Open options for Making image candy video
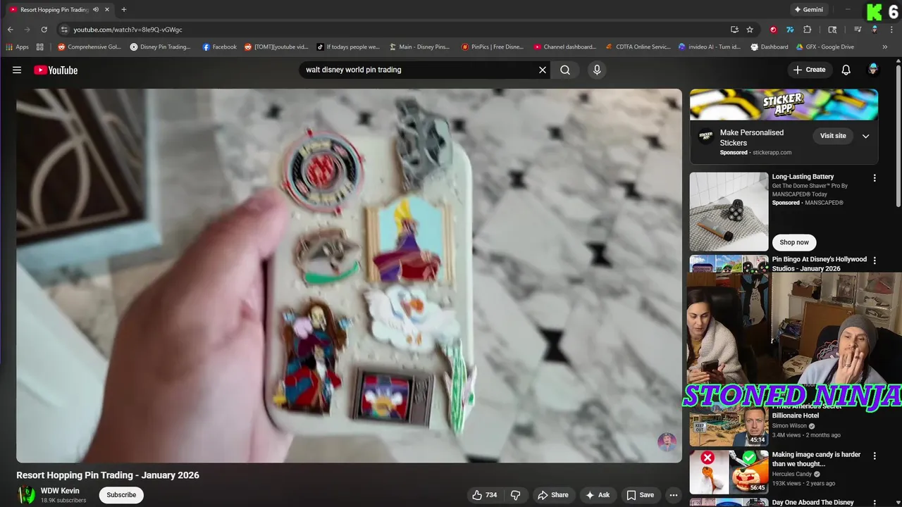 click(875, 456)
